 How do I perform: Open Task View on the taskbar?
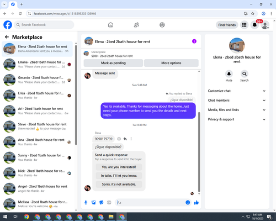15,217
